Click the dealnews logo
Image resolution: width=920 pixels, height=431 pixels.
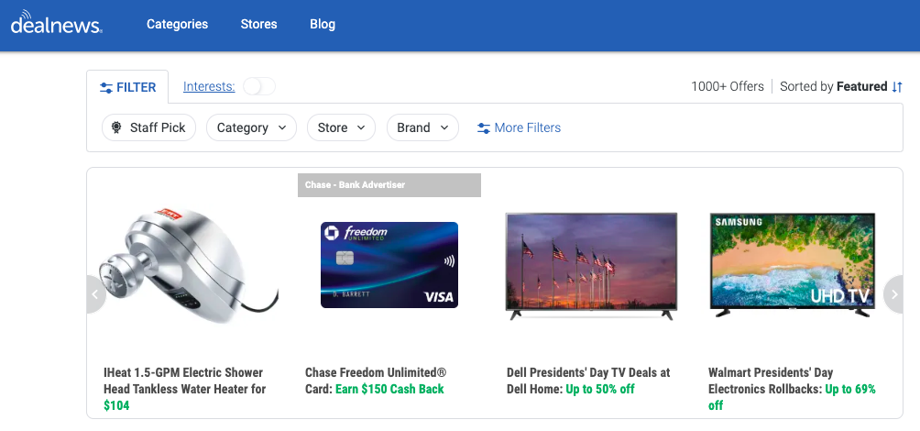[56, 23]
